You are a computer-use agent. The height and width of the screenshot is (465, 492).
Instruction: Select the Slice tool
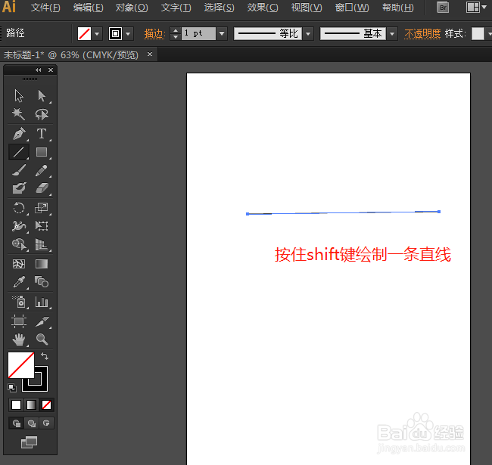coord(42,321)
